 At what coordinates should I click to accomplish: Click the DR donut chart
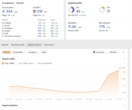(71, 10)
